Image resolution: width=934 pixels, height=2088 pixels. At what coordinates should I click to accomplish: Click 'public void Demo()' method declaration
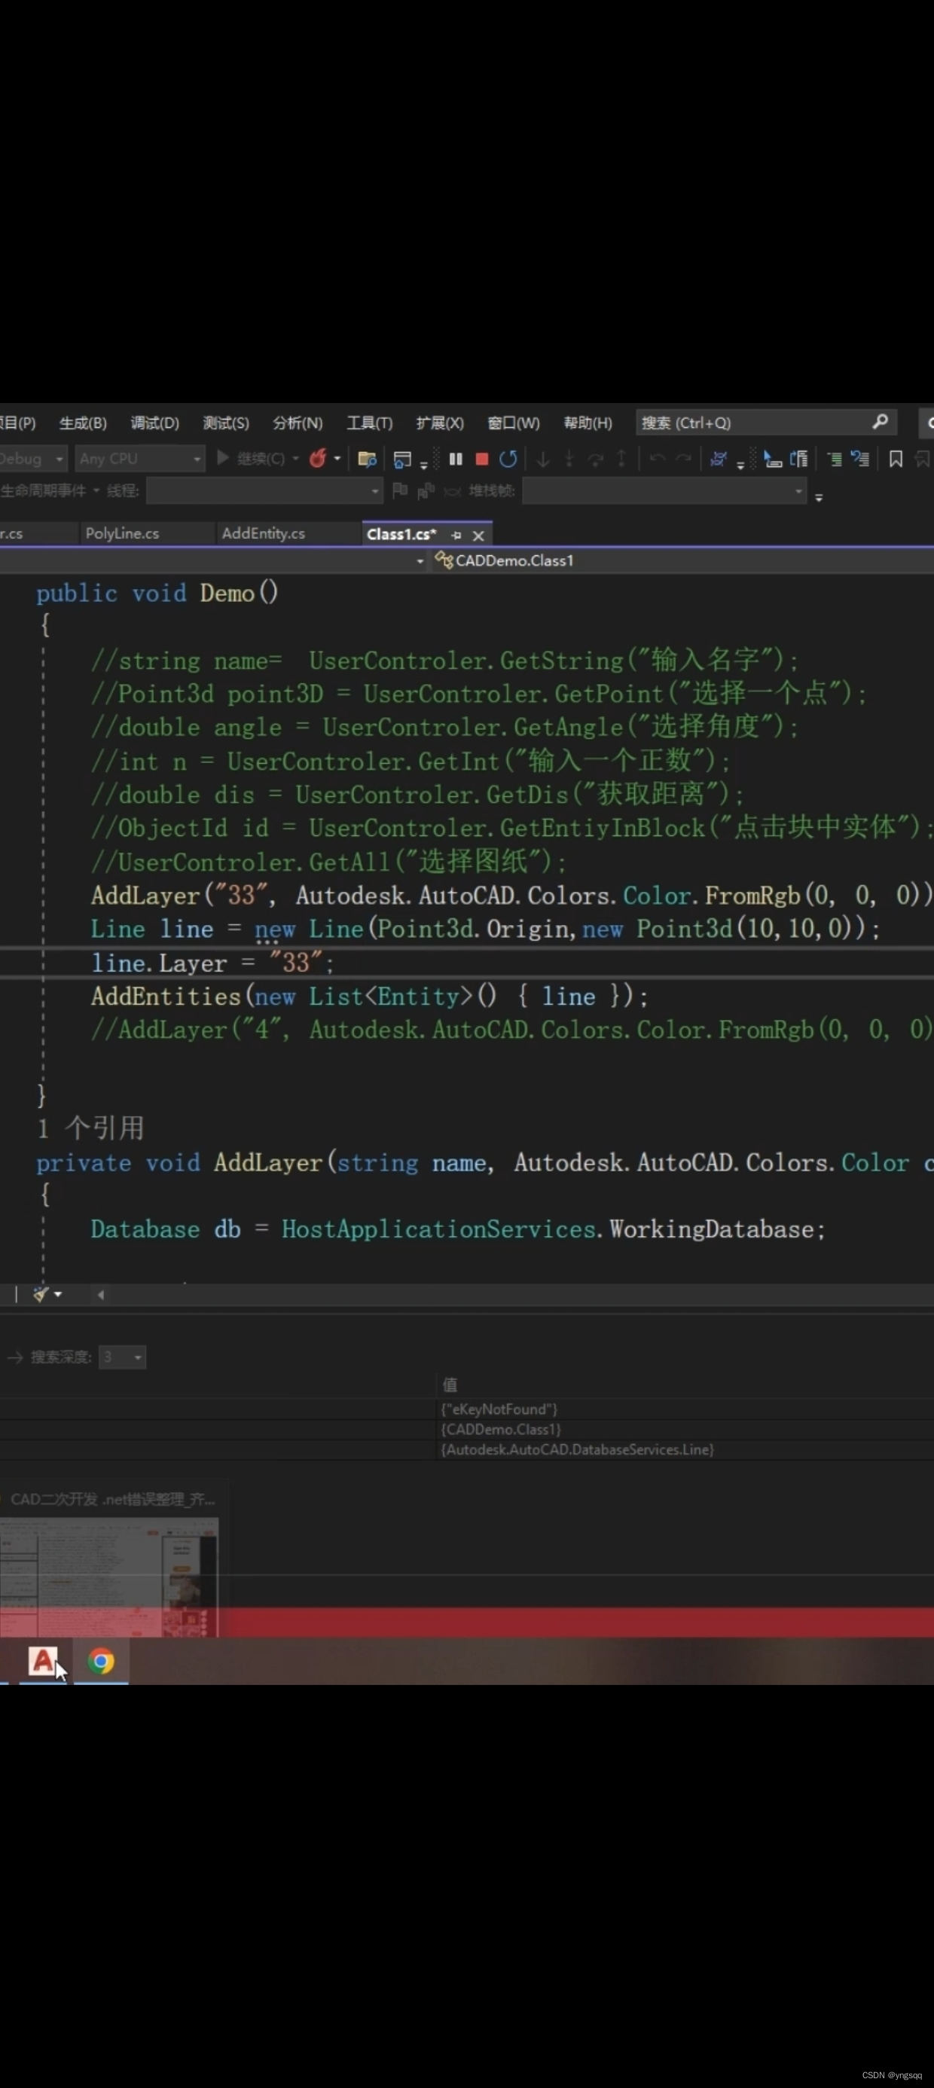point(157,594)
